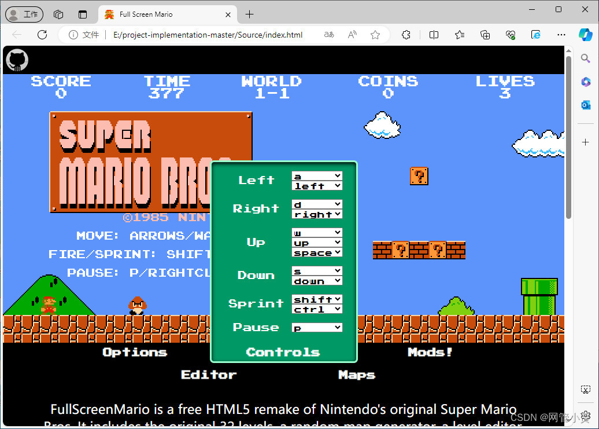Expand Sprint key dropdown showing 'ctrl'

point(317,309)
